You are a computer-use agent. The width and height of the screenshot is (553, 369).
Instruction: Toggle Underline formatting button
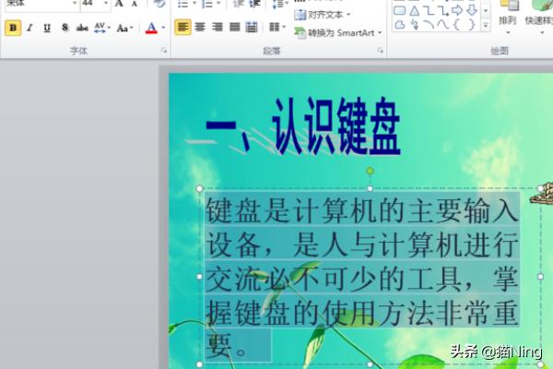[x=47, y=28]
